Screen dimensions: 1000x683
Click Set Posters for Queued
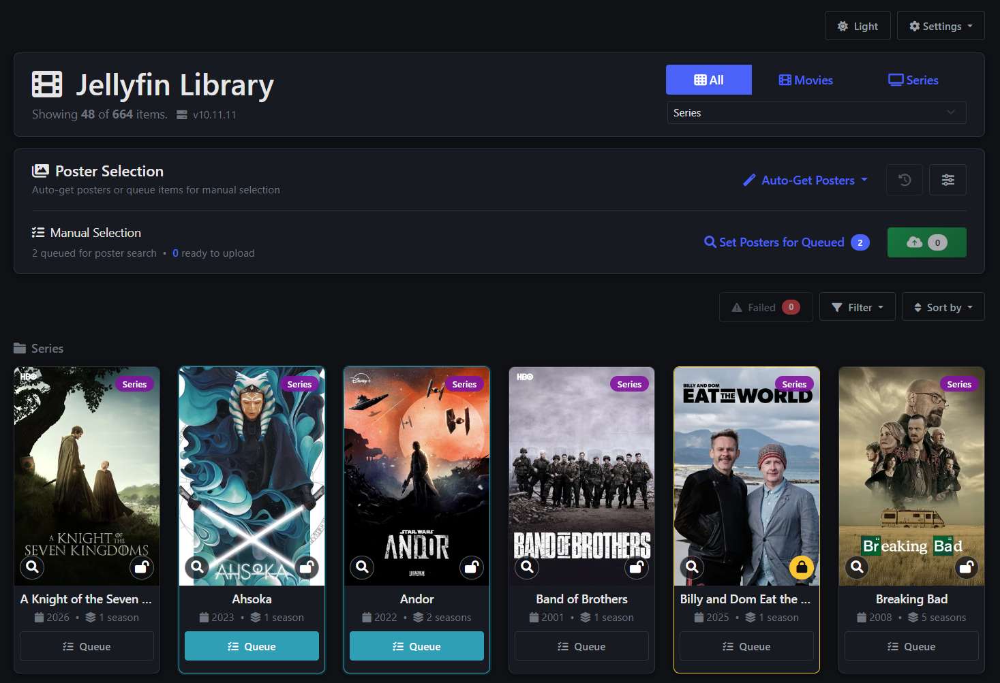tap(787, 242)
